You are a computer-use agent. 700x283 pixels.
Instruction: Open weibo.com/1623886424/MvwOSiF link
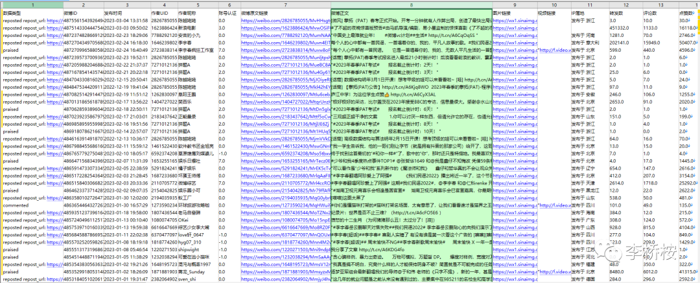click(285, 28)
